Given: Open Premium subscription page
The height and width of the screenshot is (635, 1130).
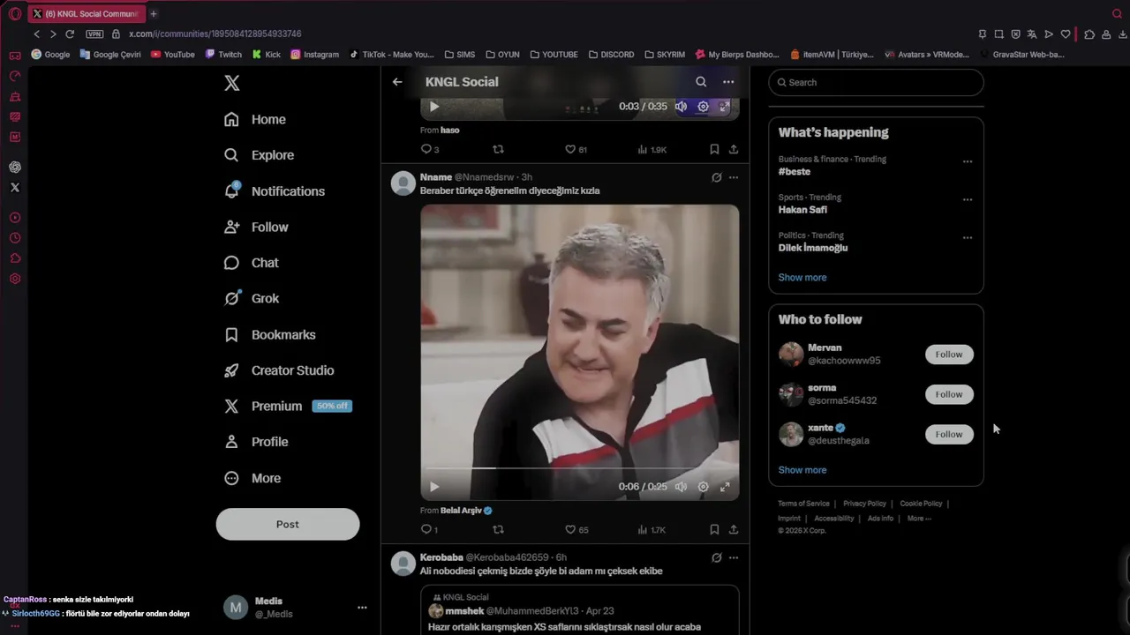Looking at the screenshot, I should [x=288, y=406].
